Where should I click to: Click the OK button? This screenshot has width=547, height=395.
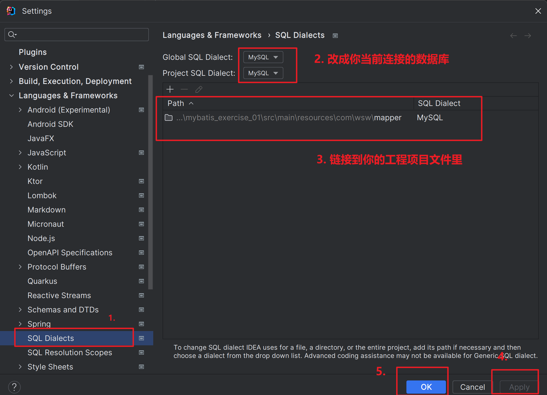point(426,387)
